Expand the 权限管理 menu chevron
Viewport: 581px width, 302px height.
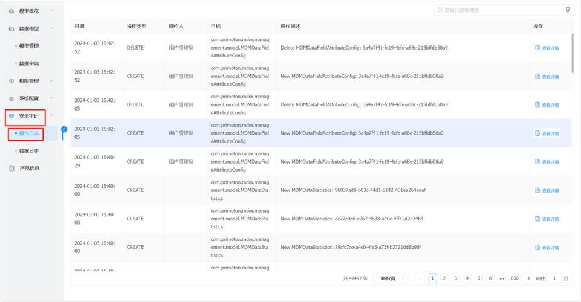pyautogui.click(x=51, y=81)
